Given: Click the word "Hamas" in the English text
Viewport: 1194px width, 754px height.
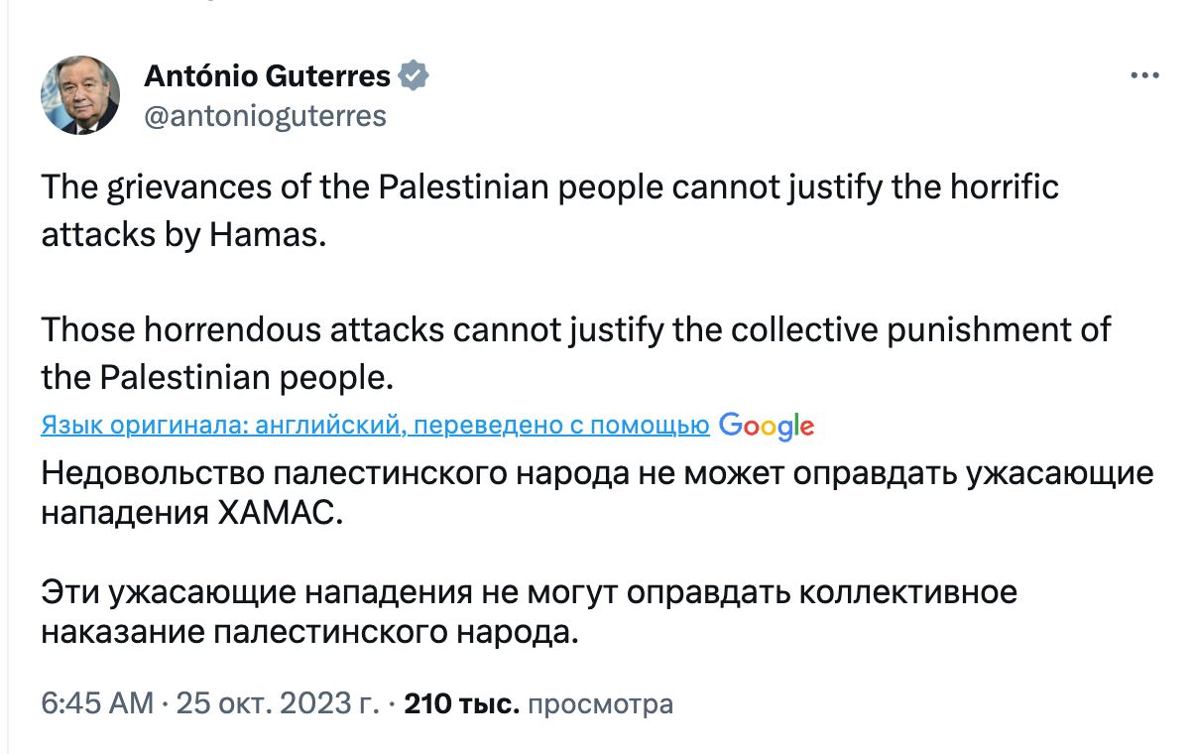Looking at the screenshot, I should pos(268,237).
